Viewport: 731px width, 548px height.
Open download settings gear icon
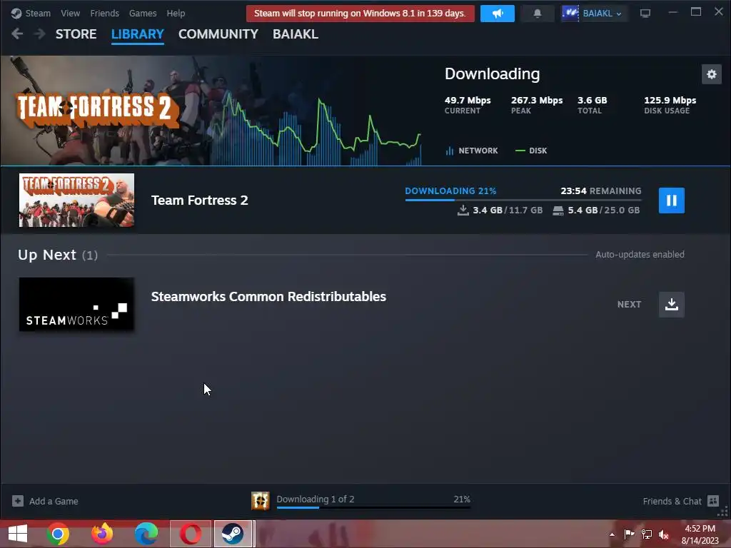click(x=712, y=74)
